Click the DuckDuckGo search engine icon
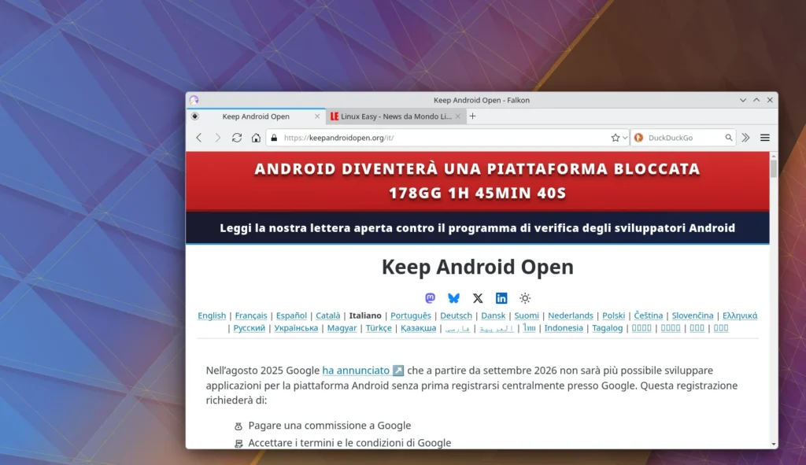 (639, 137)
